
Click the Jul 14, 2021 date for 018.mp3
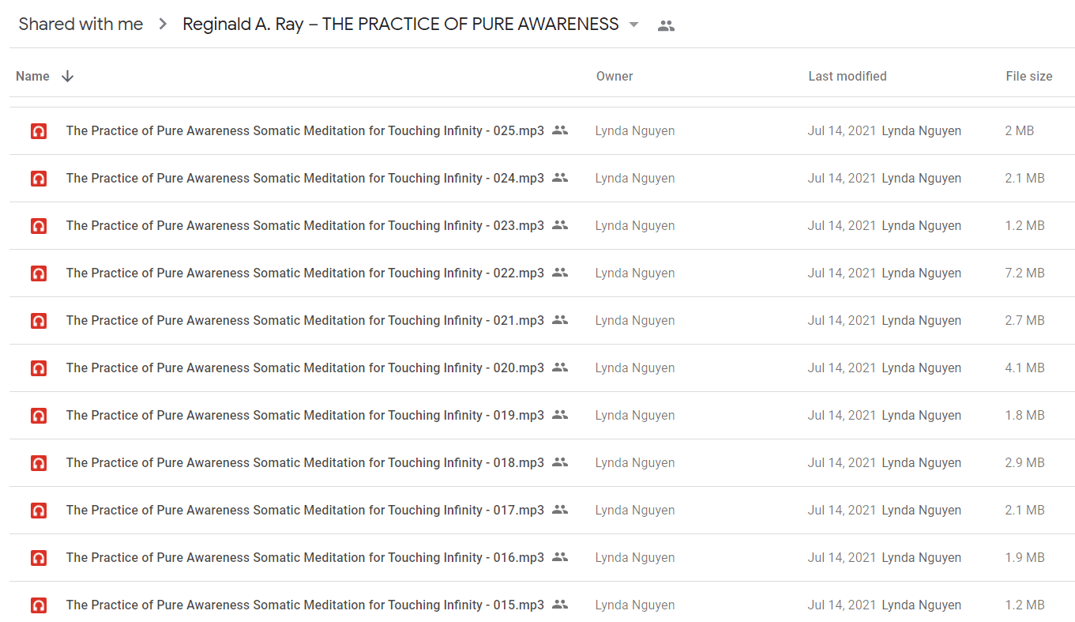click(842, 463)
